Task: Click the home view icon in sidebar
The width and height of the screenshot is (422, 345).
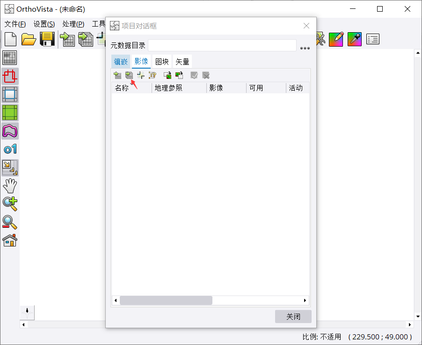Action: click(x=10, y=240)
